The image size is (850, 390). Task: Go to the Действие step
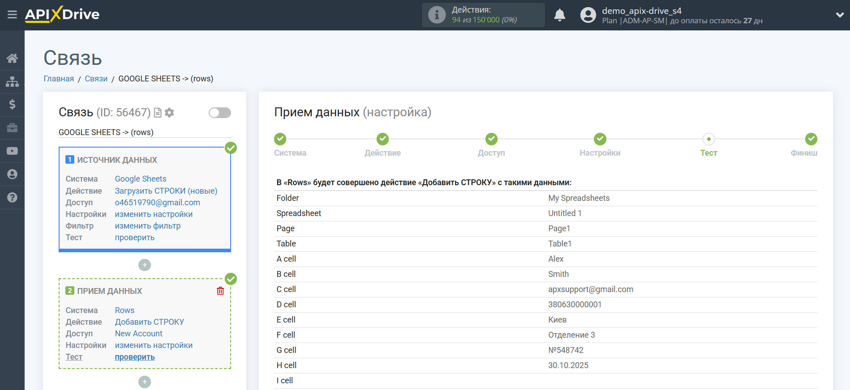[382, 139]
